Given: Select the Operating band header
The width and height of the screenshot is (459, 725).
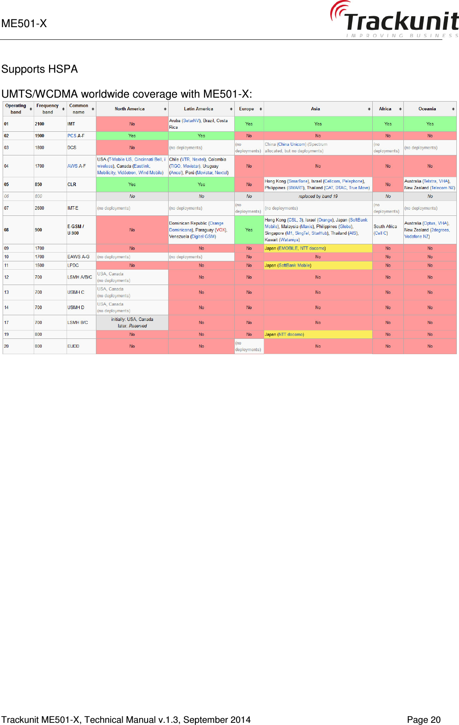Looking at the screenshot, I should [16, 109].
